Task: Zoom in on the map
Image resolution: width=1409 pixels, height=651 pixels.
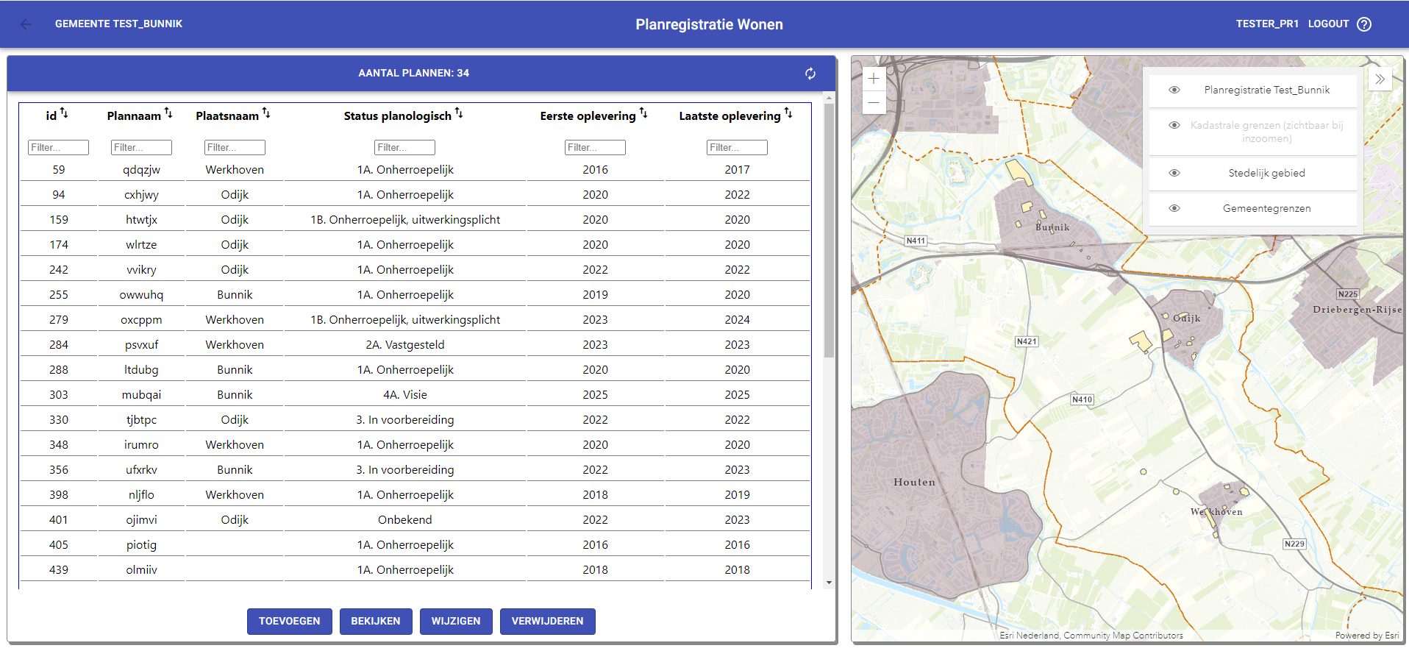Action: (x=874, y=79)
